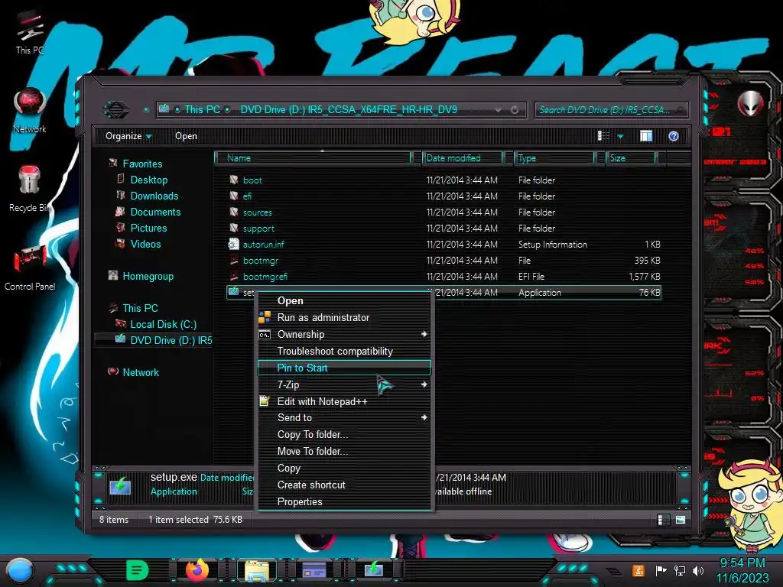Open Explorer help
The height and width of the screenshot is (587, 783).
point(673,136)
